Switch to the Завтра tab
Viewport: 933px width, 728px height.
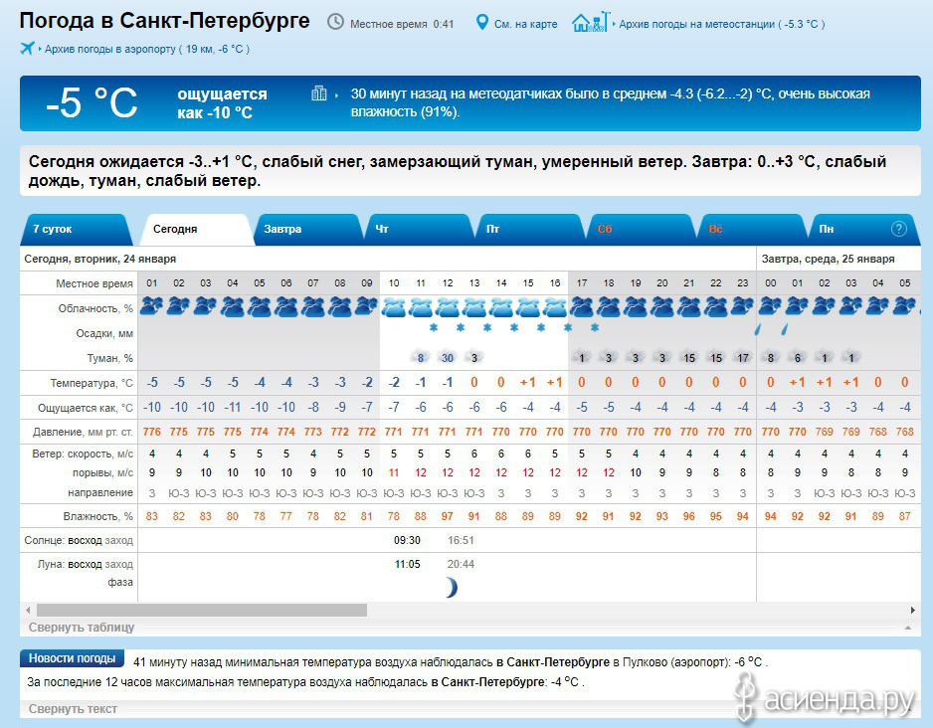point(307,230)
